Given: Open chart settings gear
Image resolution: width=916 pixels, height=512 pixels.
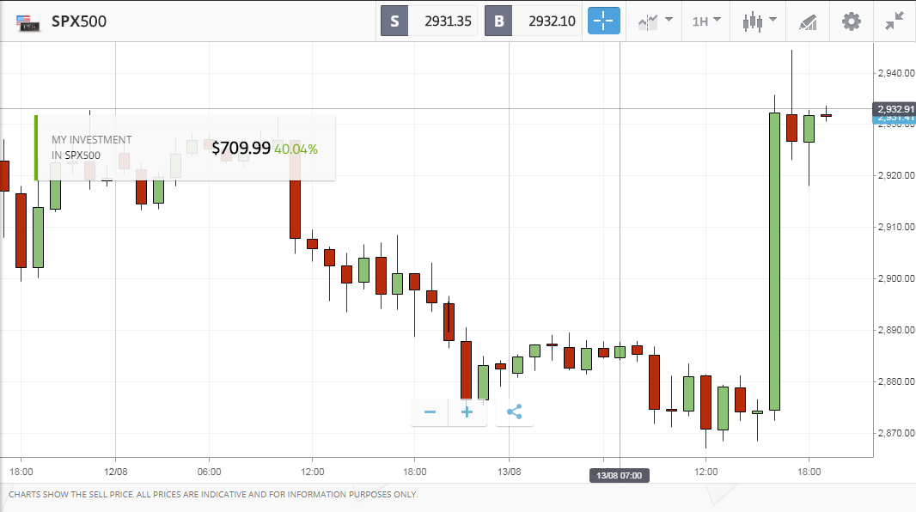Looking at the screenshot, I should tap(852, 21).
